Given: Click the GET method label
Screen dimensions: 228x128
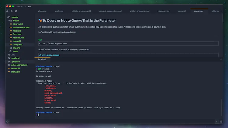Looking at the screenshot, I should [40, 40].
